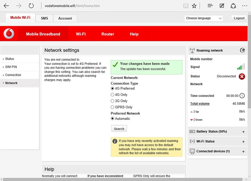Open the Router menu

(107, 34)
